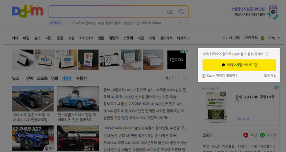Screen dimensions: 286x152
Task: Click 회원가입 link
Action: pos(270,76)
